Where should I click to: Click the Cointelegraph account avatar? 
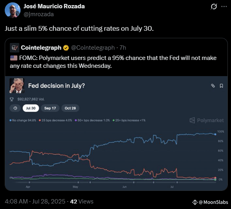coord(15,48)
